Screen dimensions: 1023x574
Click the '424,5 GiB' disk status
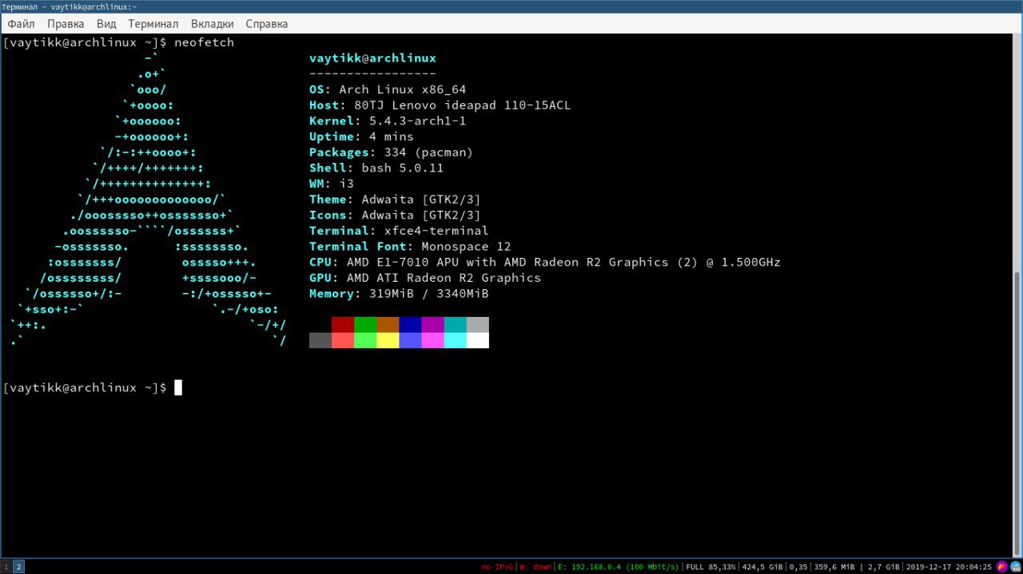click(x=762, y=567)
